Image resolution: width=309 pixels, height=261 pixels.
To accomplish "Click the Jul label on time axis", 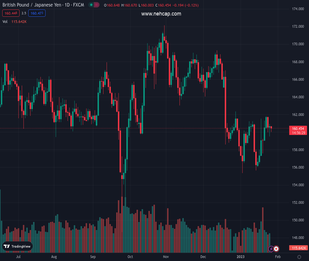I will (18, 257).
